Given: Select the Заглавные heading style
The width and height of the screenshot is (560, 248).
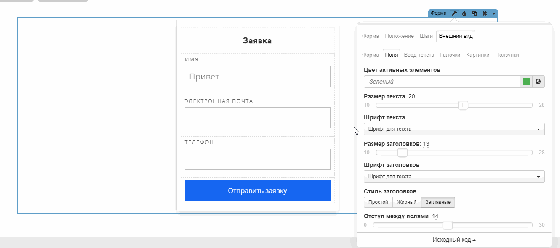Looking at the screenshot, I should tap(438, 202).
